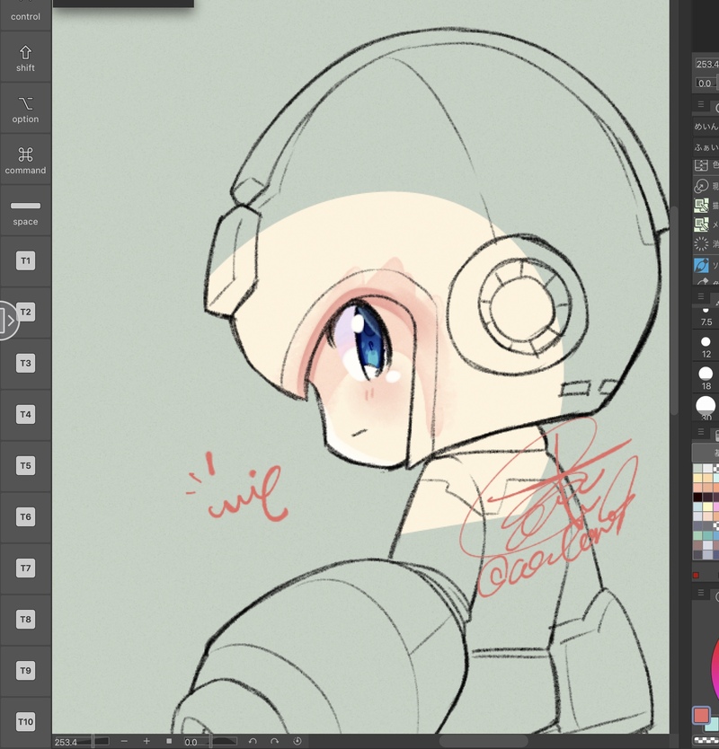Tap the T2 shortcut key
The width and height of the screenshot is (719, 749).
26,312
